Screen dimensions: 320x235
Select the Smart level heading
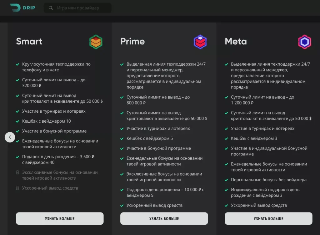point(29,41)
